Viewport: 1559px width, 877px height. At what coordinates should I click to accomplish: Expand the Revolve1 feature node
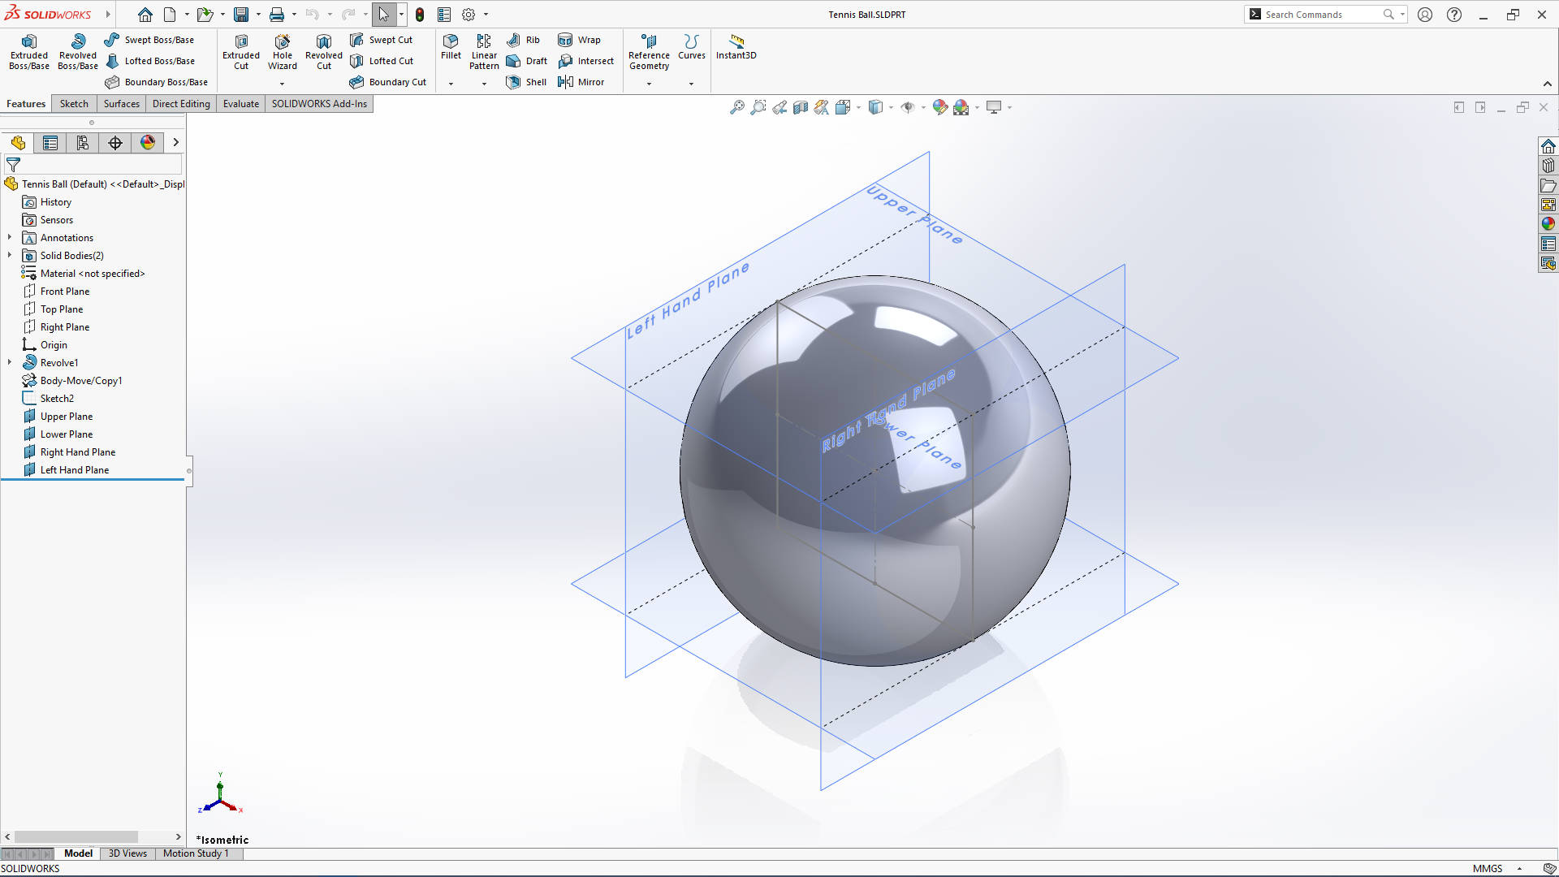point(9,362)
